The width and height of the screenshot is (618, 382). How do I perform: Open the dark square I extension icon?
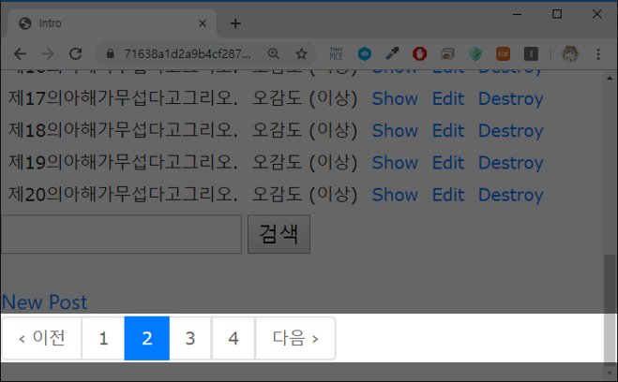pyautogui.click(x=531, y=54)
